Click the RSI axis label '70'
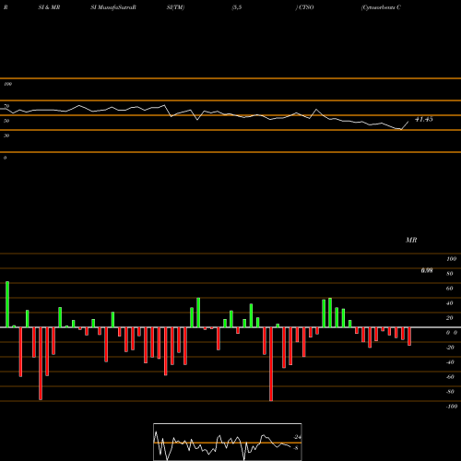Image resolution: width=461 pixels, height=461 pixels. pyautogui.click(x=6, y=106)
